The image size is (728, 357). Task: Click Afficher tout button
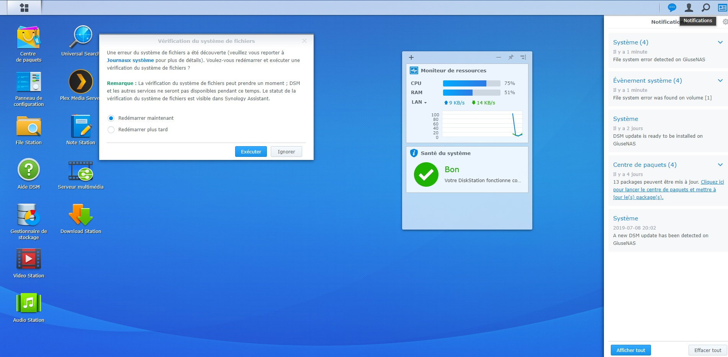click(x=631, y=350)
